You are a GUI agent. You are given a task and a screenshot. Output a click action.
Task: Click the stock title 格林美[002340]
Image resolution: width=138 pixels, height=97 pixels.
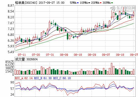tap(26, 3)
